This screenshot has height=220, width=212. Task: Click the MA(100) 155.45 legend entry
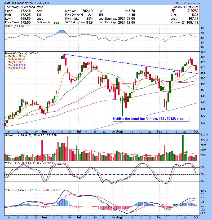tap(16, 68)
